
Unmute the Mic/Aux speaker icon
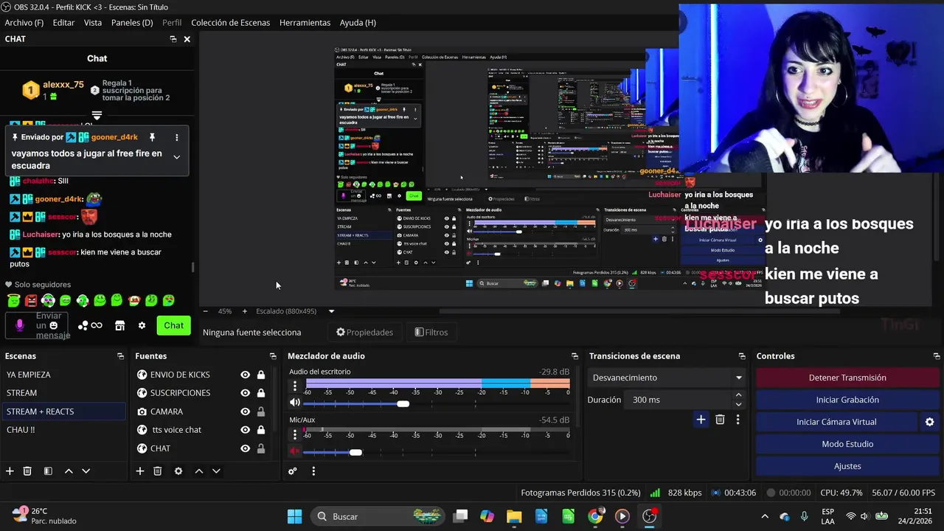294,451
